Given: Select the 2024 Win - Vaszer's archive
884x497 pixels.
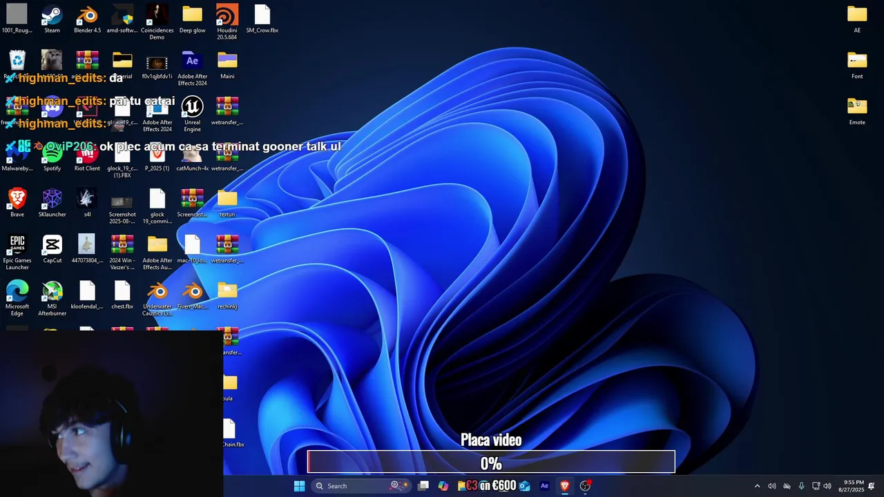Looking at the screenshot, I should pos(122,252).
